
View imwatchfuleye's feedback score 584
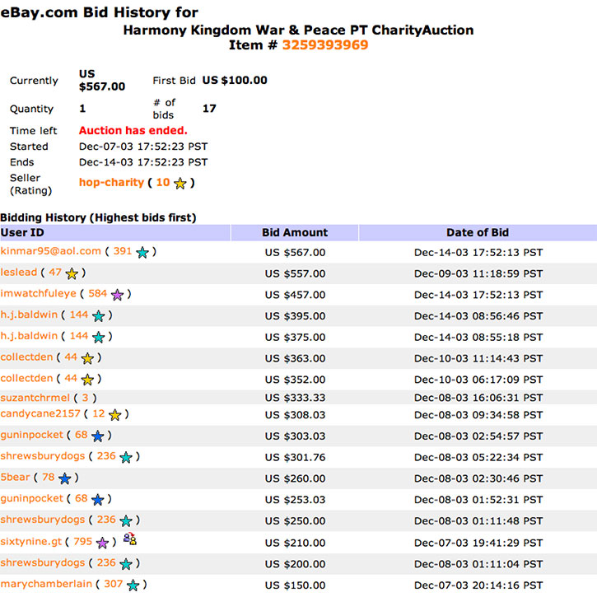point(98,293)
